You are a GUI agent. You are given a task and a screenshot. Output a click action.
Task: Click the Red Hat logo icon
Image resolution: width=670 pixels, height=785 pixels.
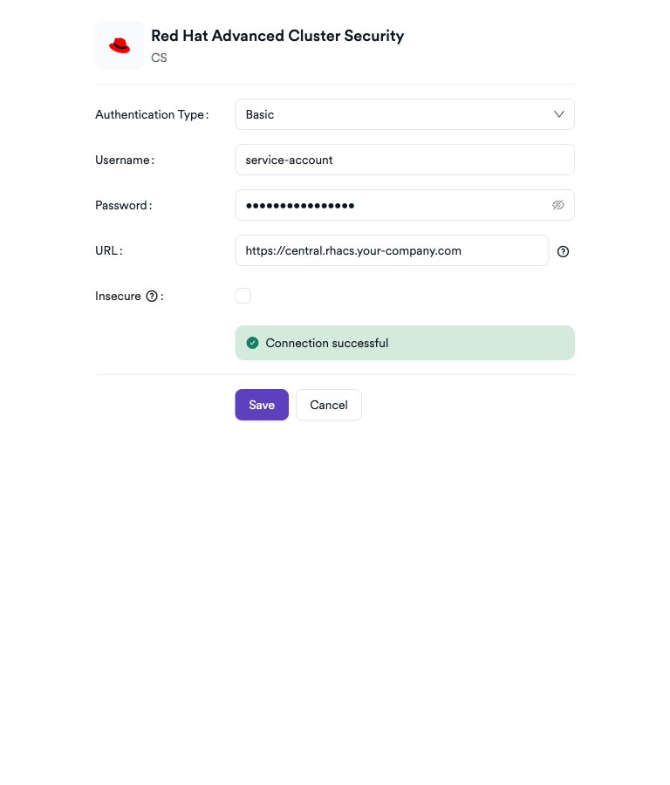(x=119, y=44)
